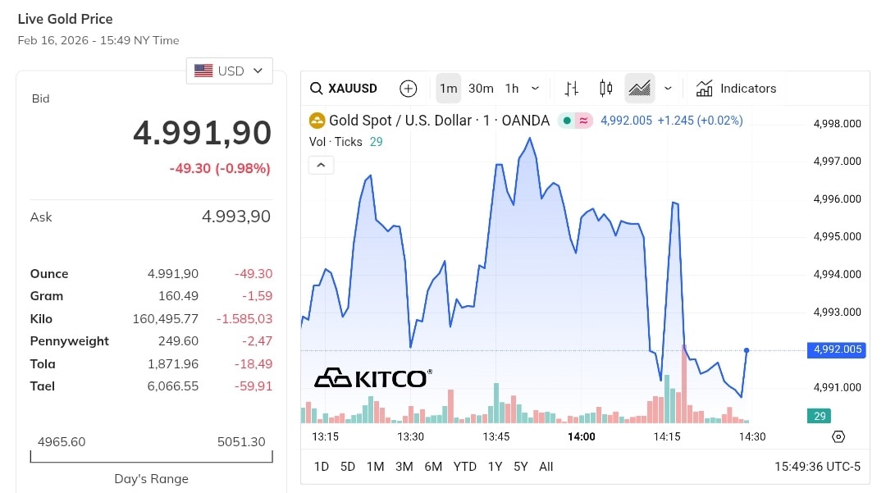886x493 pixels.
Task: Switch to the 30m interval
Action: (x=481, y=89)
